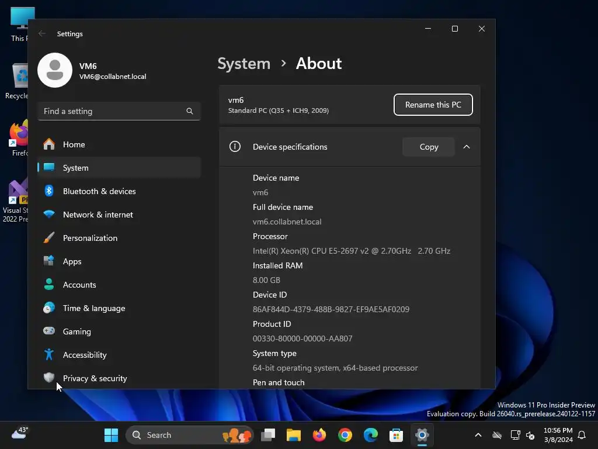Open the weather widget showing 43°

19,433
